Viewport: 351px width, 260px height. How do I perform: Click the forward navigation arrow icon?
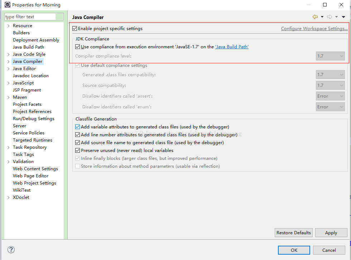click(330, 17)
